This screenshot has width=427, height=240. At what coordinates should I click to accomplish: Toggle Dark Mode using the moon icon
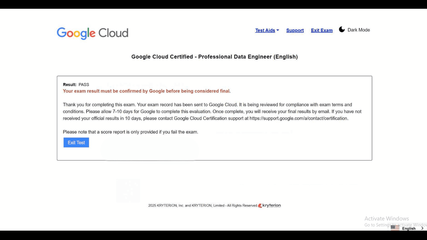(x=342, y=29)
